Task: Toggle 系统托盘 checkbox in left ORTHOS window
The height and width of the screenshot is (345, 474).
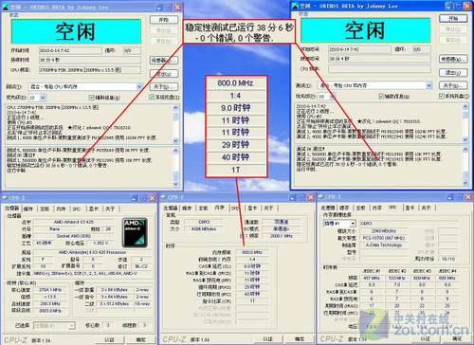Action: click(x=152, y=97)
